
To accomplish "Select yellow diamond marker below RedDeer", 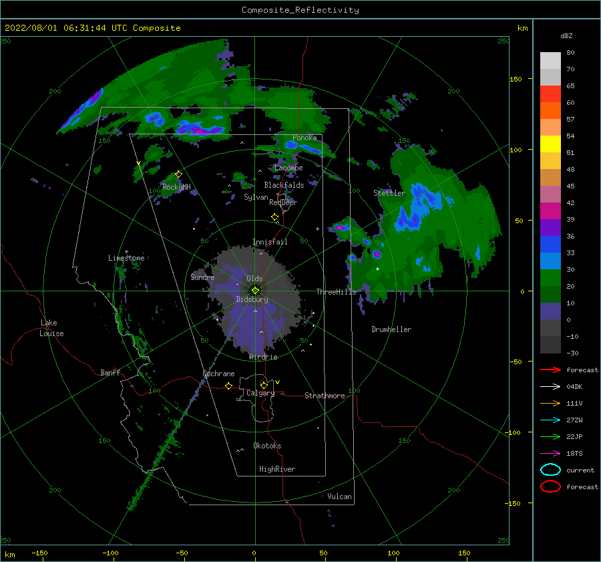I will pos(275,217).
